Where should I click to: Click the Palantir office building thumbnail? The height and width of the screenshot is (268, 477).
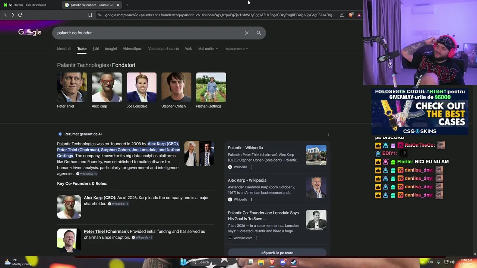(x=316, y=155)
